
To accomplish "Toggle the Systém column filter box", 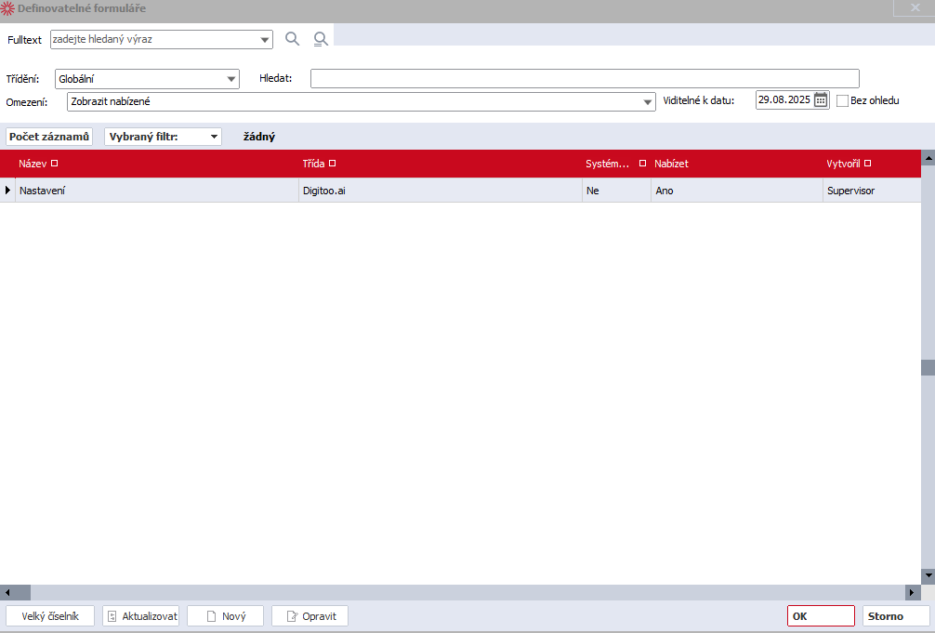I will (x=642, y=163).
